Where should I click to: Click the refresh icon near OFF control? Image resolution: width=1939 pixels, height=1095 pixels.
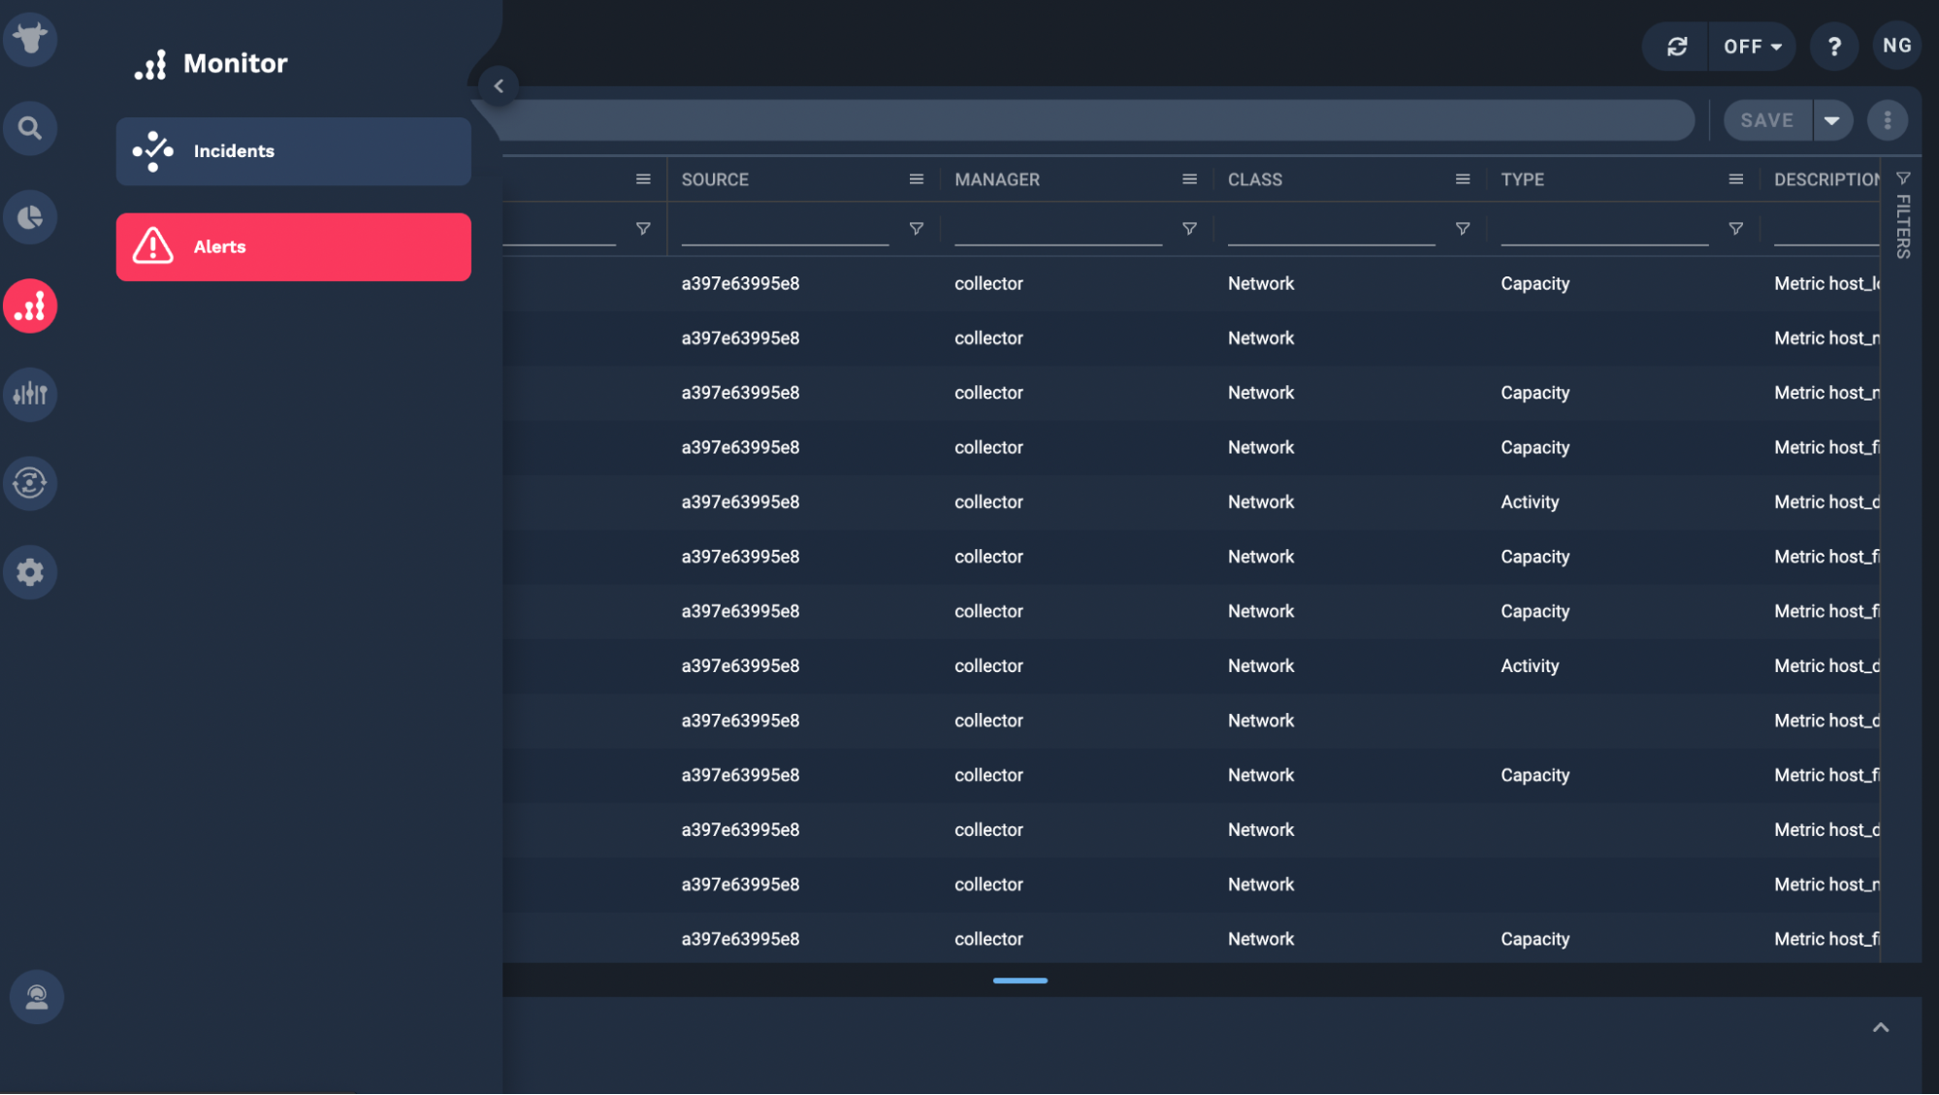[x=1675, y=46]
